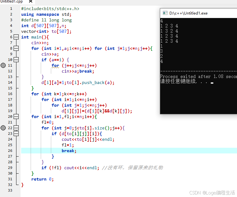Click the '#include<bits/stdc++.h>' line
The width and height of the screenshot is (237, 197).
click(50, 9)
